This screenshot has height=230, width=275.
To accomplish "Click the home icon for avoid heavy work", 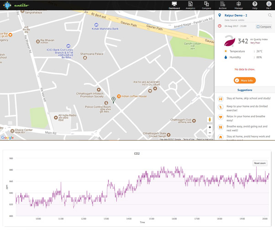I will (221, 137).
